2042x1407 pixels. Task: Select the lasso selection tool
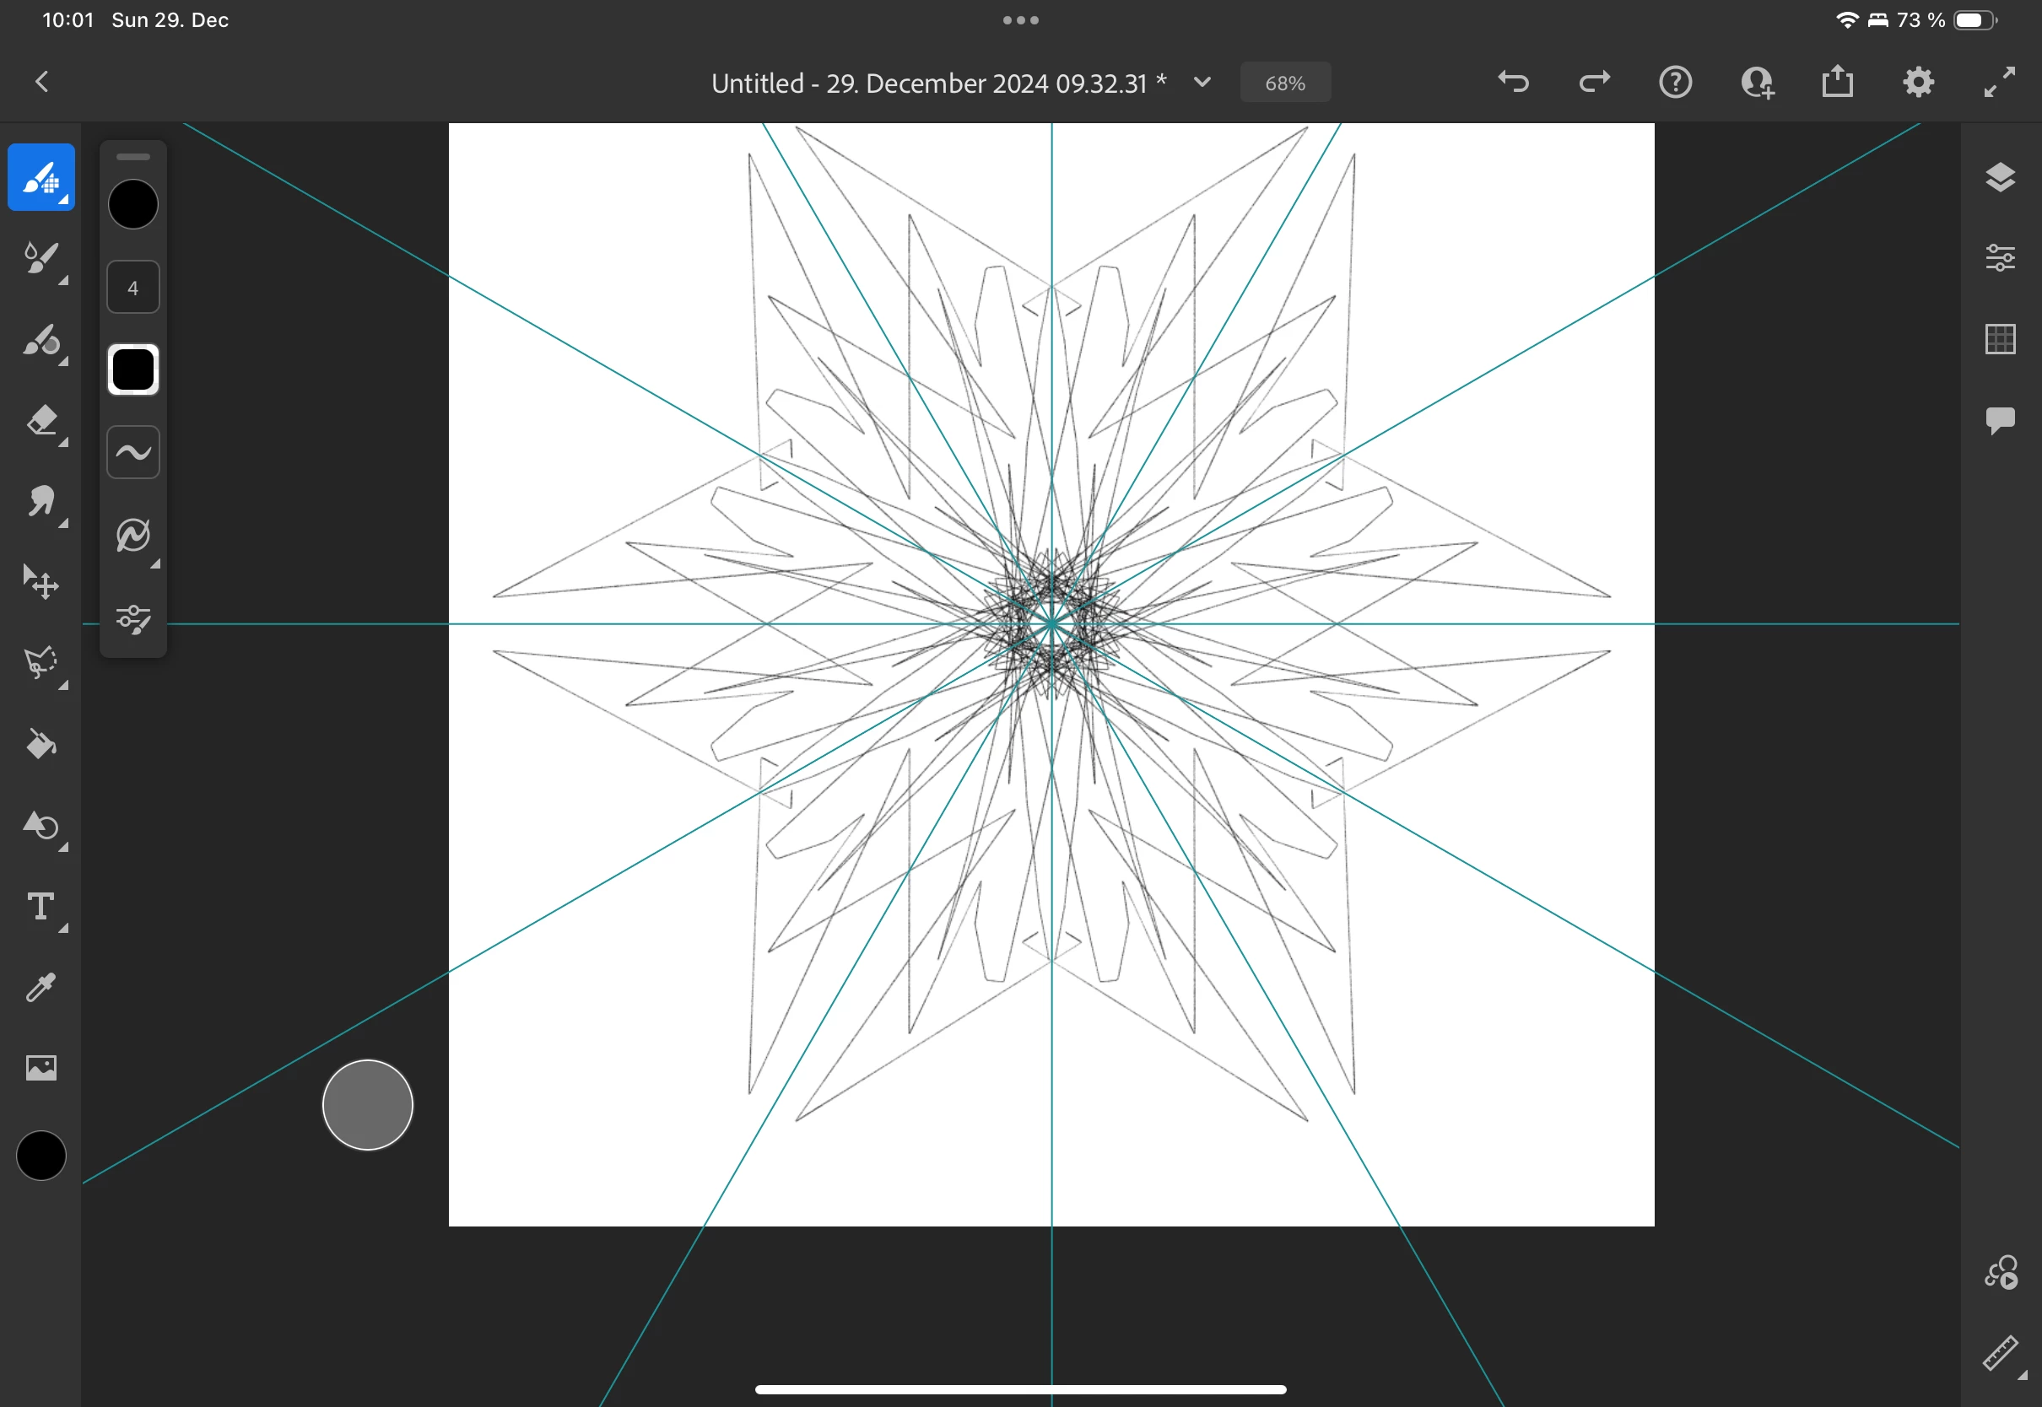tap(41, 663)
